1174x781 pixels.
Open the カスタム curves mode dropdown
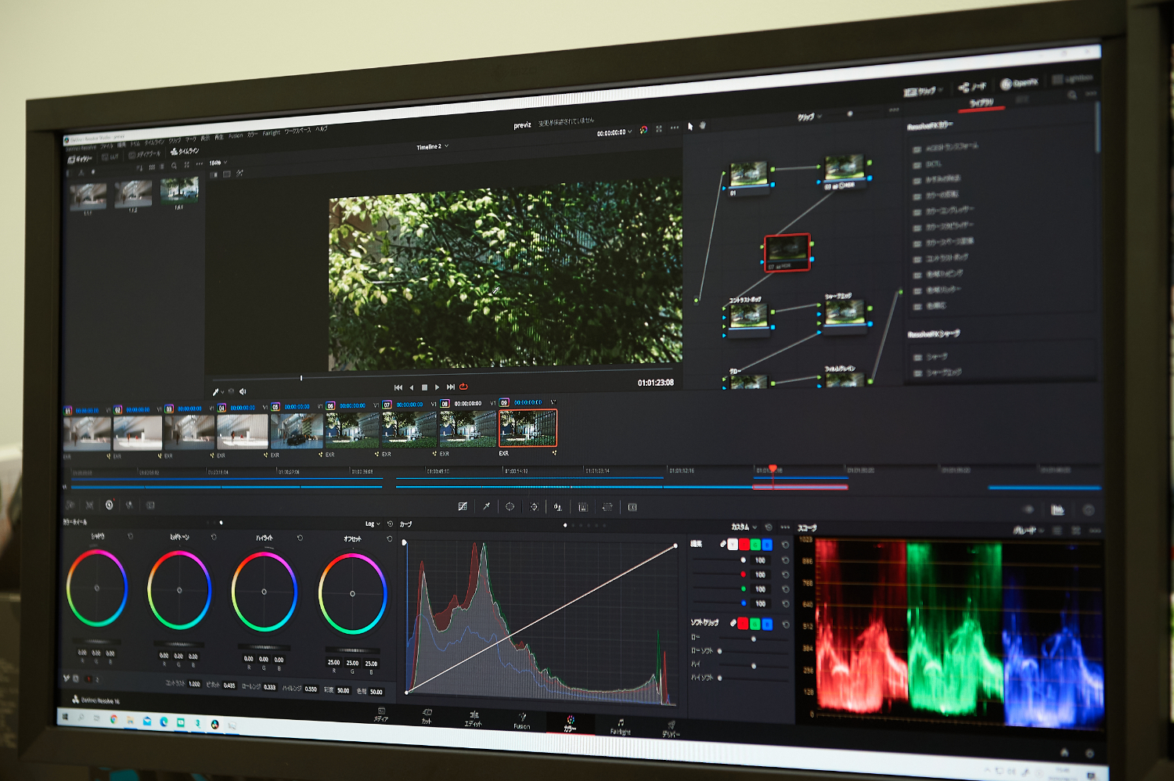tap(744, 527)
